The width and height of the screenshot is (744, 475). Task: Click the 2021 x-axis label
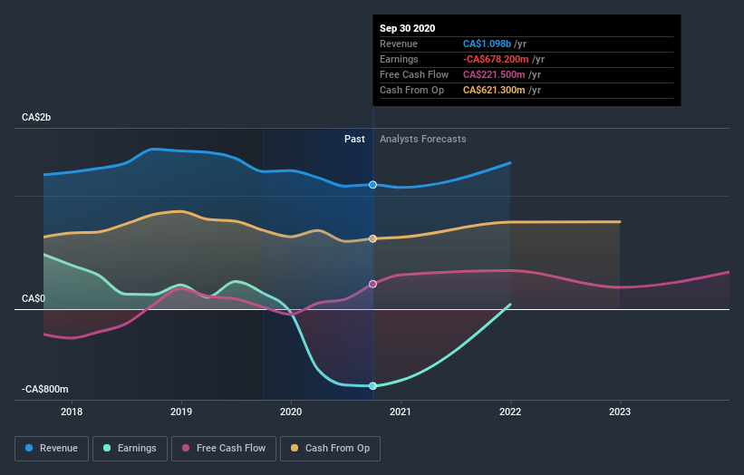point(401,412)
